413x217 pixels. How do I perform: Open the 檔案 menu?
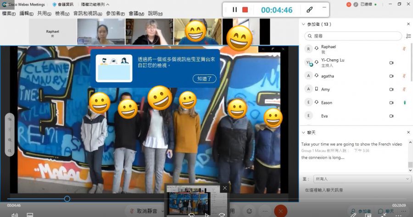pos(9,13)
